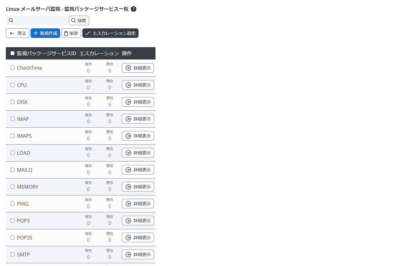Check the IMAPS row checkbox

[13, 136]
